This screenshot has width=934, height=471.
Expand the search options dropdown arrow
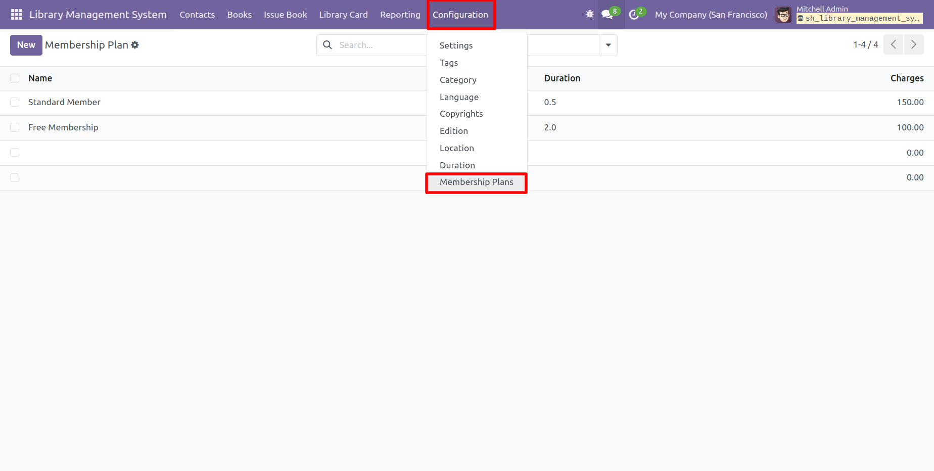(x=608, y=45)
